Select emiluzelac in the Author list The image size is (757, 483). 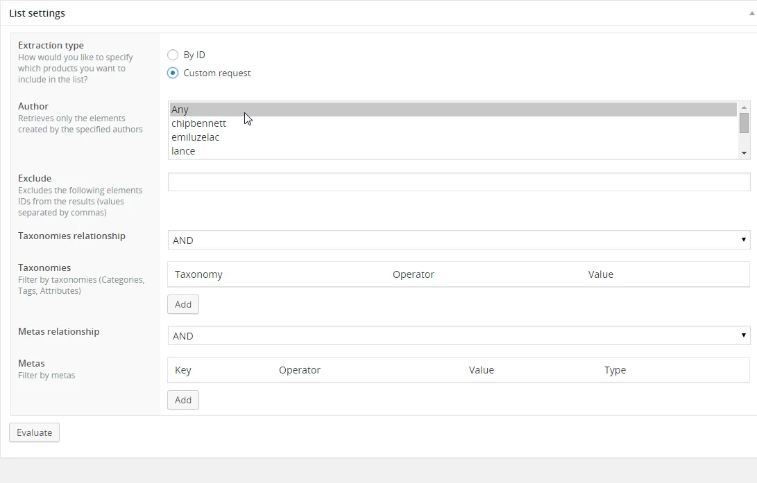(195, 137)
